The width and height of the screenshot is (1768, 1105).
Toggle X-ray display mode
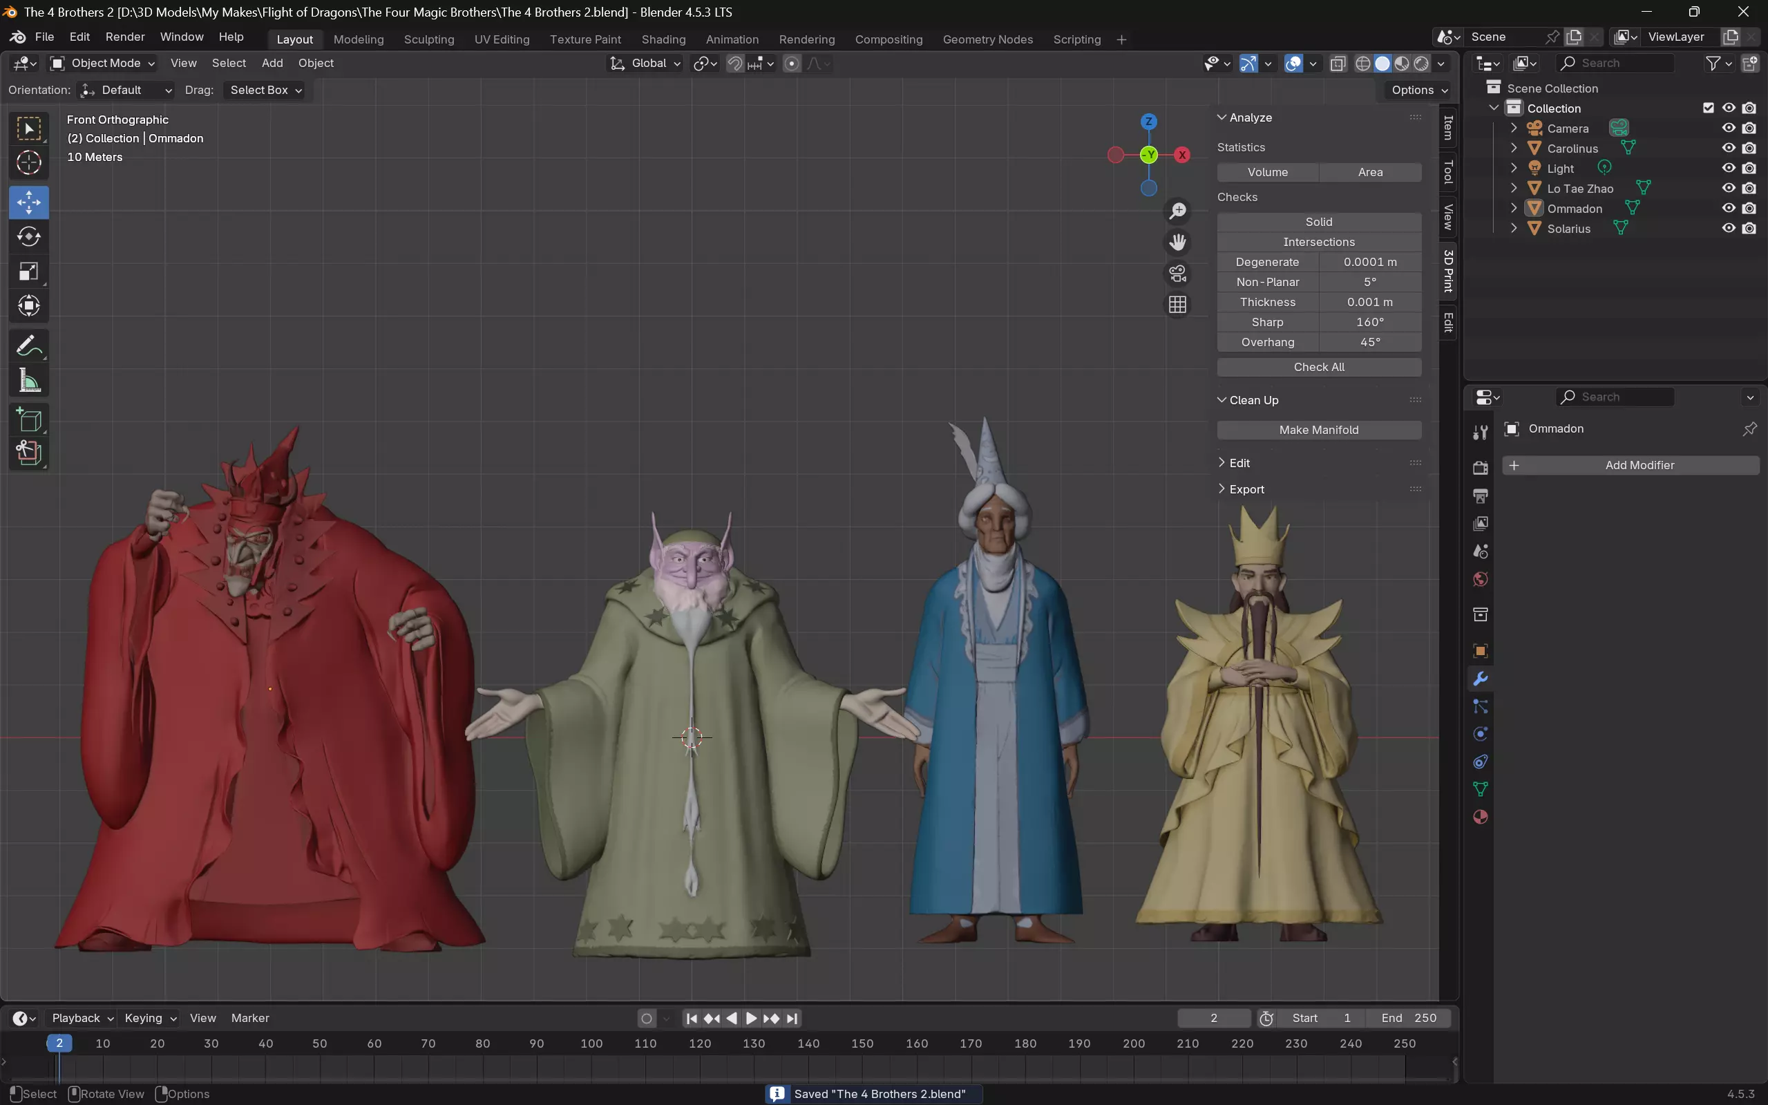[x=1338, y=64]
